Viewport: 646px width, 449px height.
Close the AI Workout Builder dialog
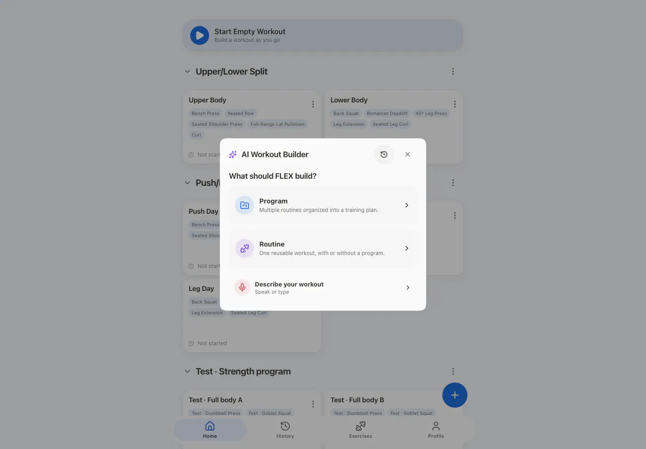pos(407,155)
